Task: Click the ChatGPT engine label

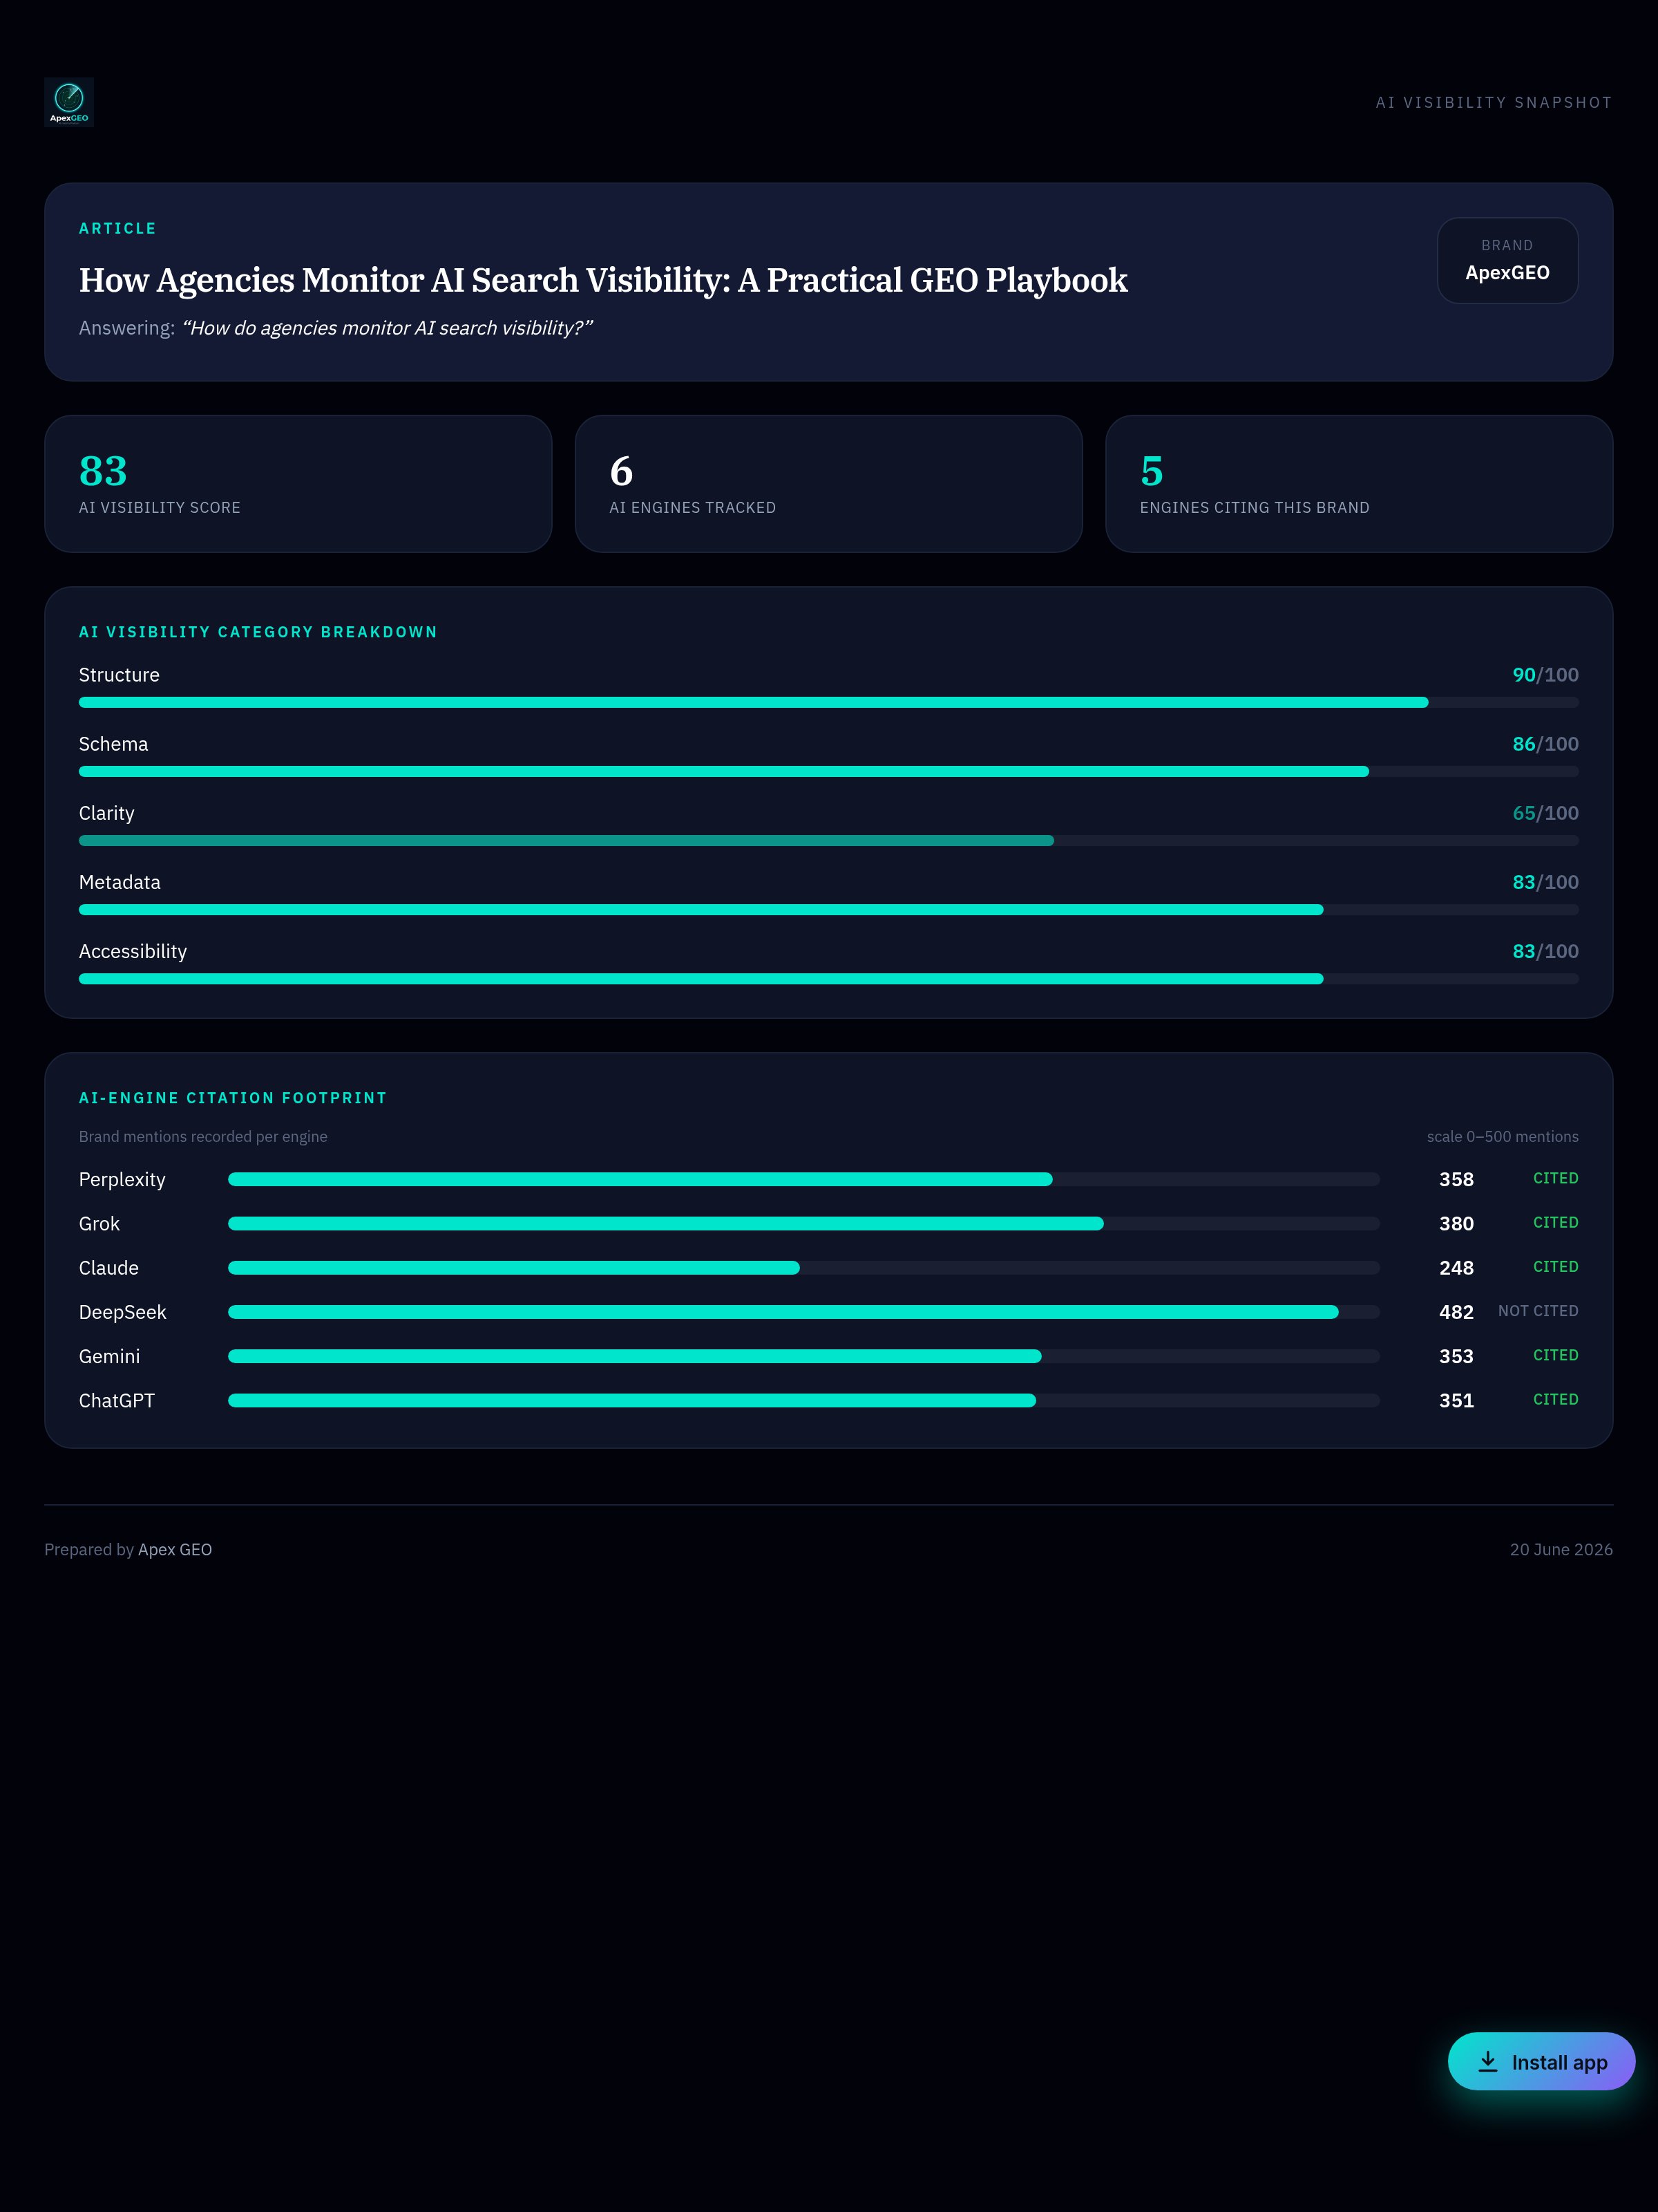Action: point(117,1401)
